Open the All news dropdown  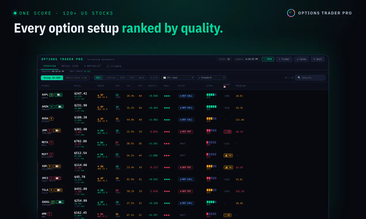[178, 78]
